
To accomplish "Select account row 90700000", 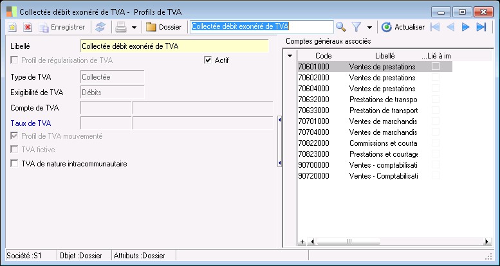I will point(375,165).
